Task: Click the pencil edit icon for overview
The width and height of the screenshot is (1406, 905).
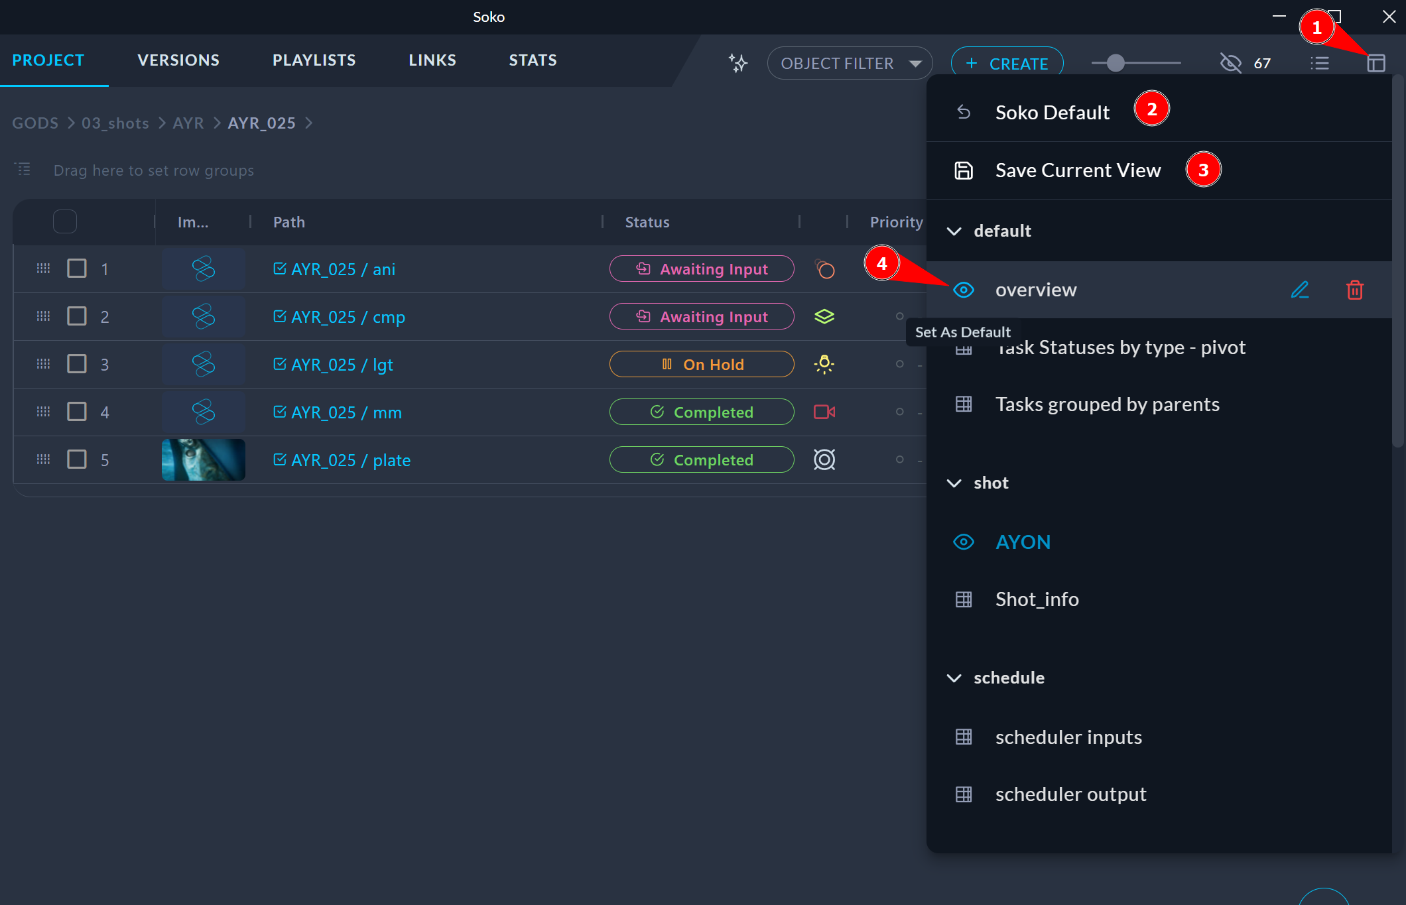Action: coord(1299,290)
